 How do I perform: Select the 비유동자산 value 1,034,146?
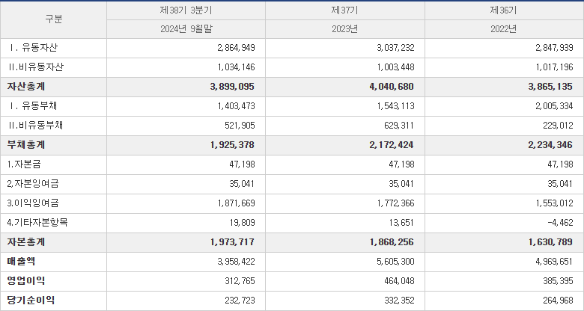236,67
